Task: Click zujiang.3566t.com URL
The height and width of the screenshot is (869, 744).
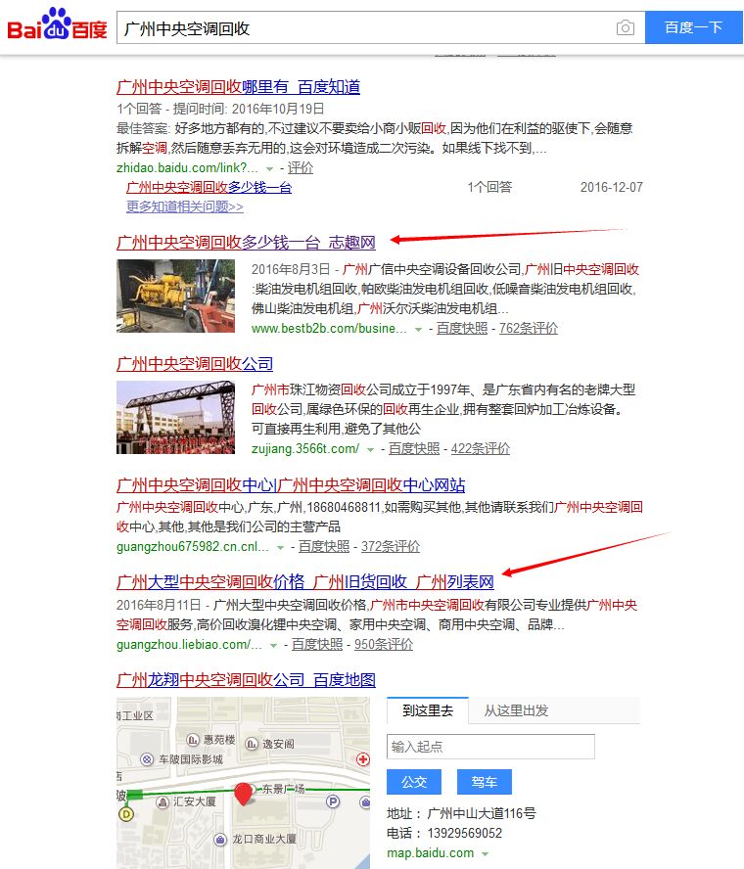Action: point(305,448)
